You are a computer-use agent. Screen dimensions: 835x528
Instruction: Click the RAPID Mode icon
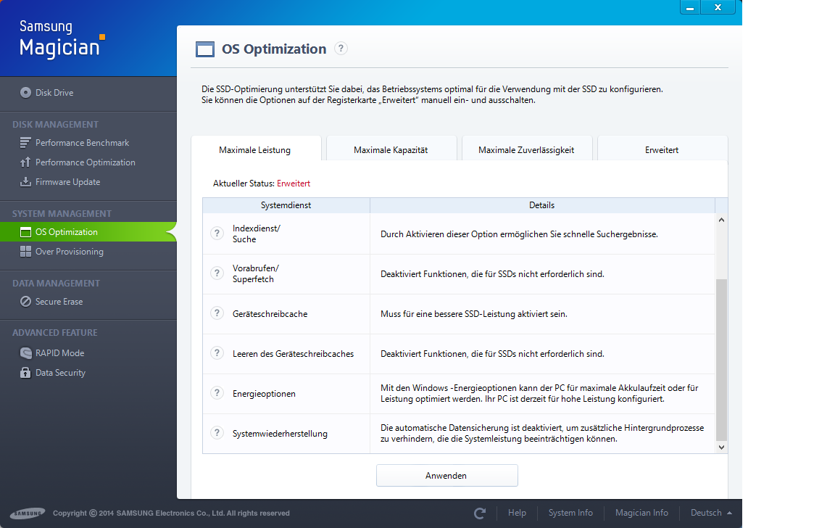(x=25, y=352)
